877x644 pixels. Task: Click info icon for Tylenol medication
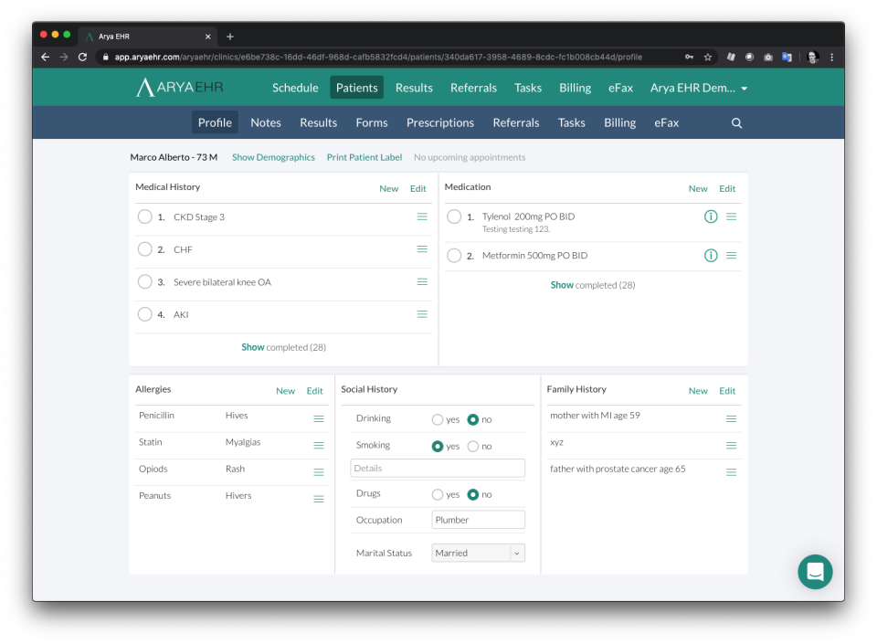711,216
